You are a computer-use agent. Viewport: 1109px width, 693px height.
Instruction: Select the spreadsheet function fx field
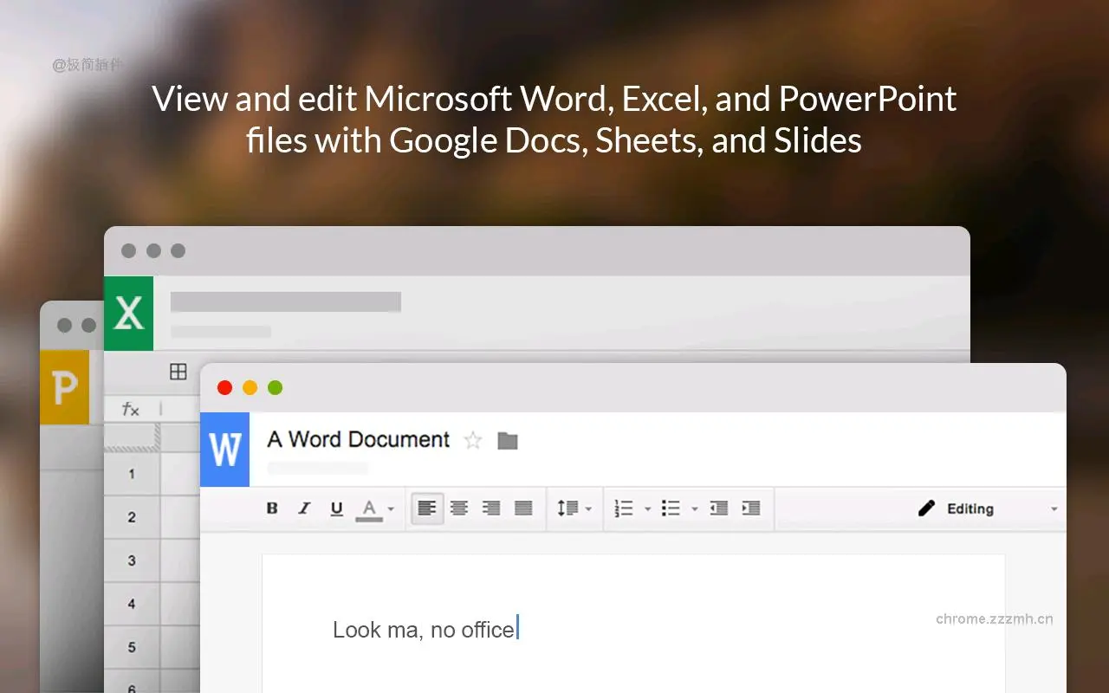128,409
